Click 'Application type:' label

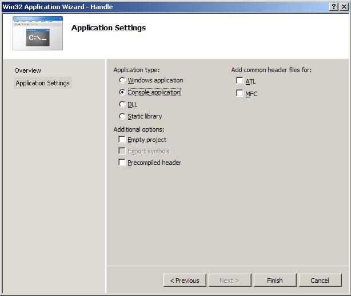(137, 70)
